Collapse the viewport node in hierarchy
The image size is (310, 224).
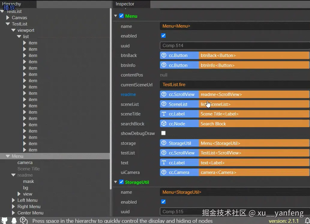(x=14, y=30)
